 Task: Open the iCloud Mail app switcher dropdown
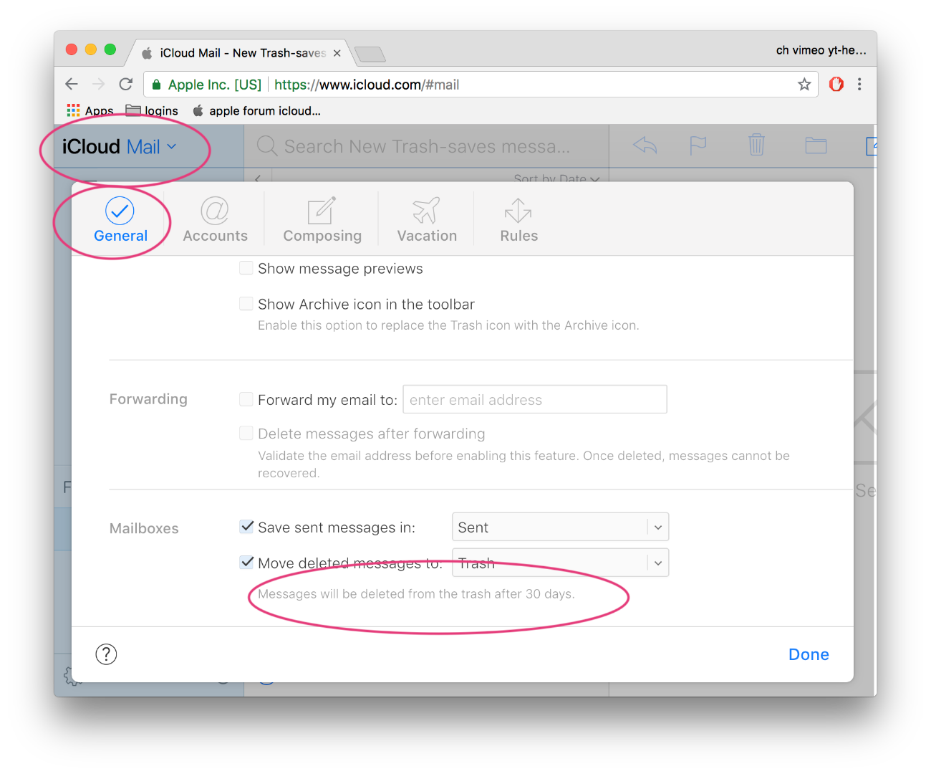[x=120, y=146]
